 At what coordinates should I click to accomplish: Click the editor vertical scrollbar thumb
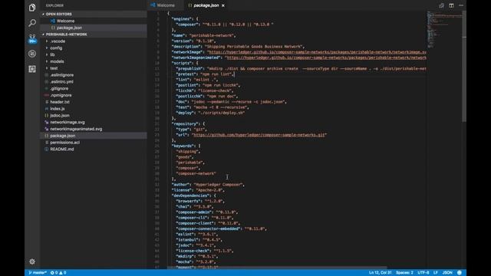[464, 67]
